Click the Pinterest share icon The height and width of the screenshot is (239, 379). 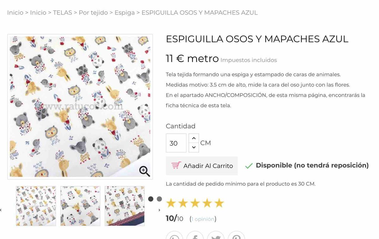point(236,235)
